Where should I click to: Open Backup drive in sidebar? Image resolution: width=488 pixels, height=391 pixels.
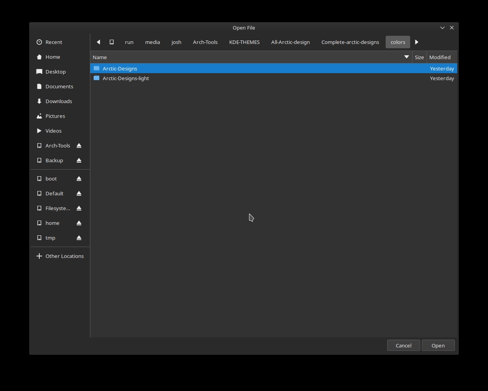(54, 160)
